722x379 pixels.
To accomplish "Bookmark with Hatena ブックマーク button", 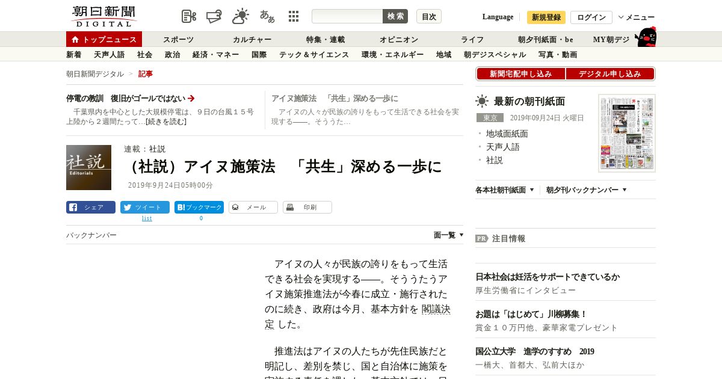I will coord(199,208).
